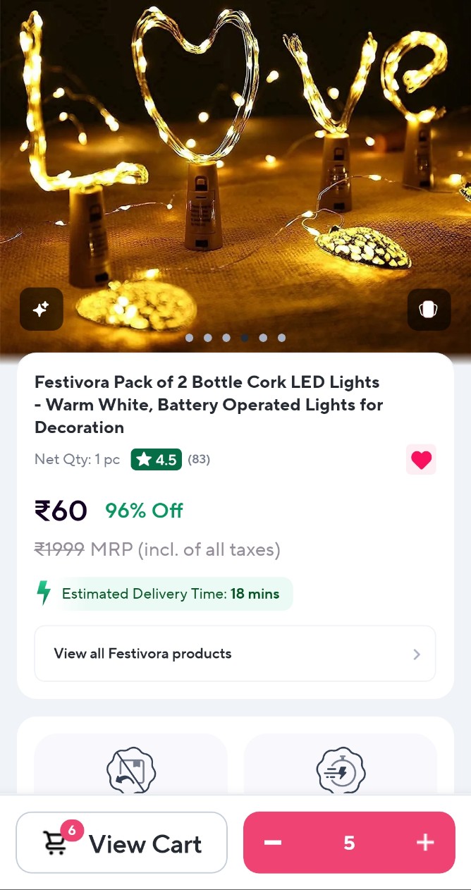Tap the jar icon at image corner
This screenshot has width=471, height=890.
tap(429, 309)
